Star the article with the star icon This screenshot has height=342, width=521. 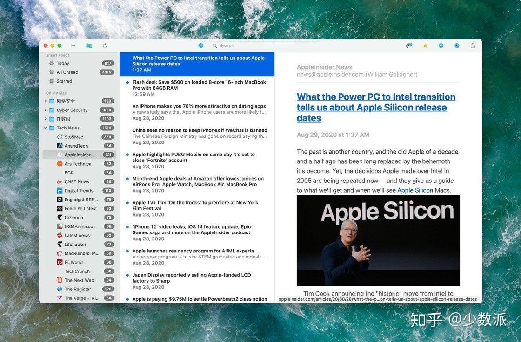click(425, 46)
